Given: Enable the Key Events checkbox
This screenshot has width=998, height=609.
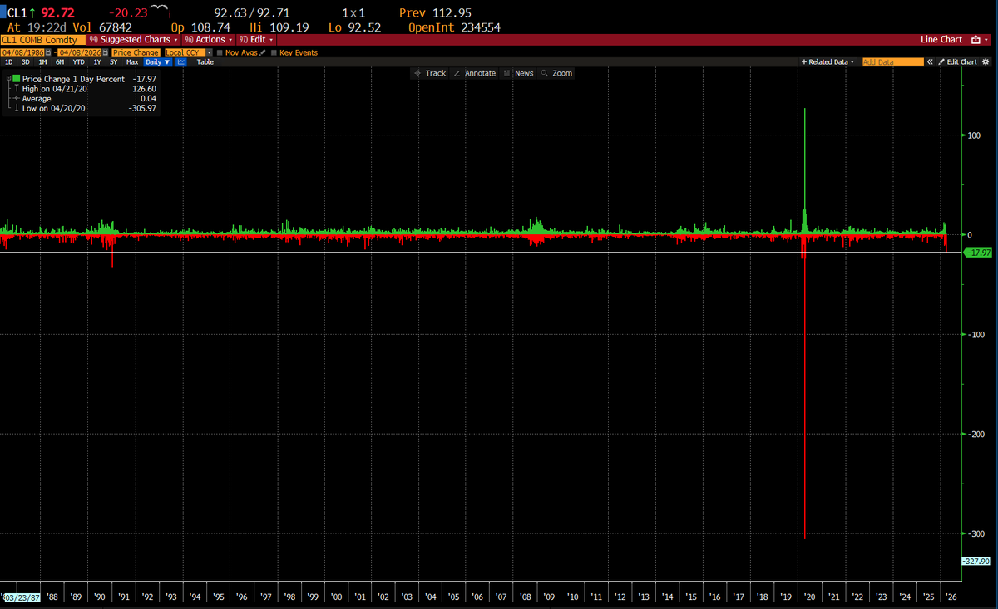Looking at the screenshot, I should tap(274, 52).
